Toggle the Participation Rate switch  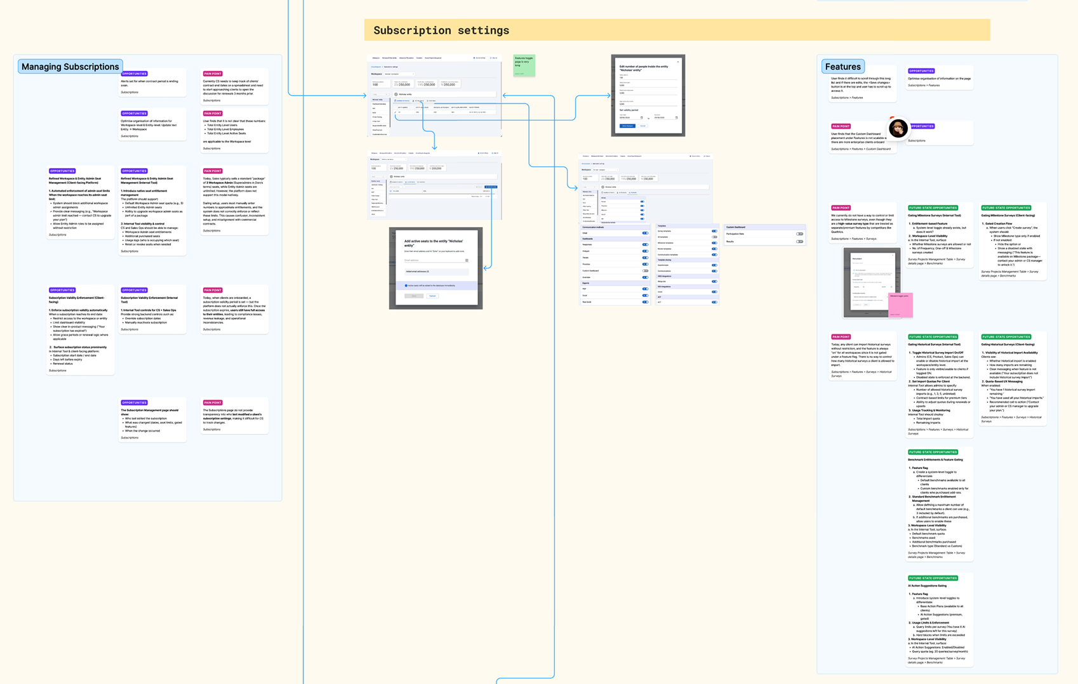click(799, 233)
